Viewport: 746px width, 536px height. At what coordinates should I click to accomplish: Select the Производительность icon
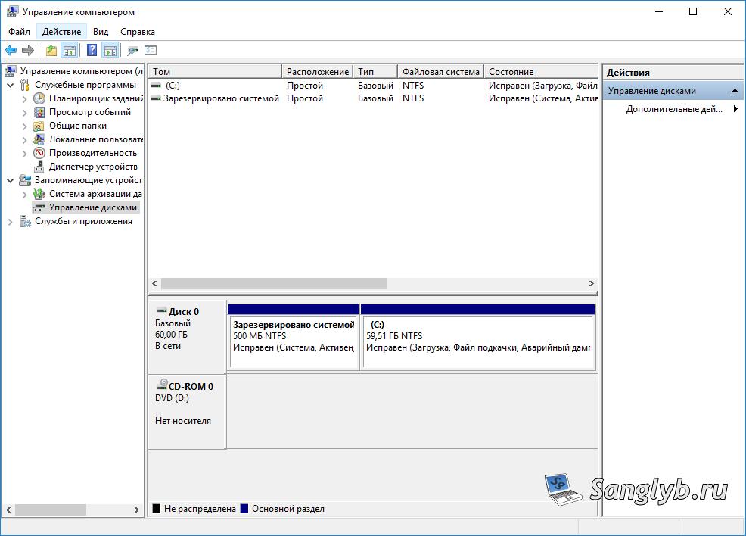pyautogui.click(x=39, y=153)
